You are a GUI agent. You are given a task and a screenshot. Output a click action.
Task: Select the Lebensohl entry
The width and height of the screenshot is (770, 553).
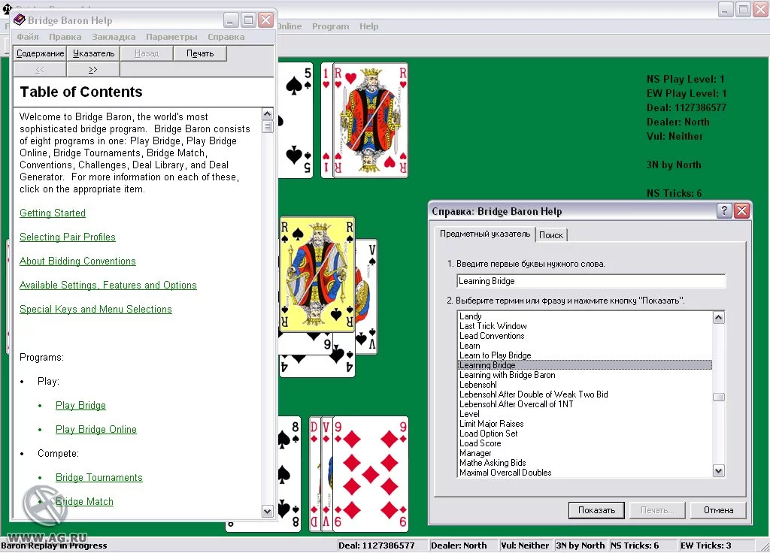tap(477, 385)
